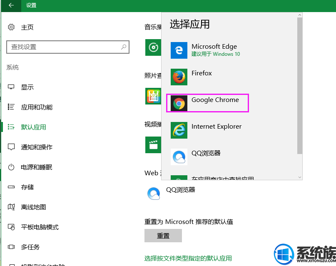
Task: Click the Storage drive icon
Action: point(11,187)
